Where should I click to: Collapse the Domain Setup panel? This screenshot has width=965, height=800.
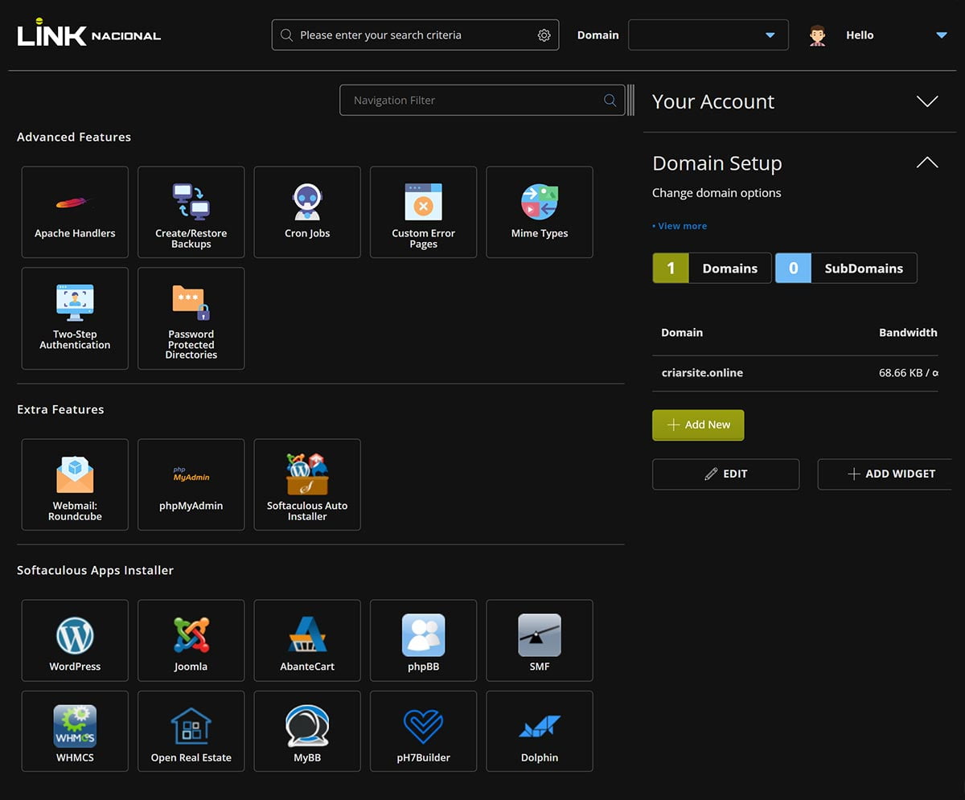coord(926,163)
